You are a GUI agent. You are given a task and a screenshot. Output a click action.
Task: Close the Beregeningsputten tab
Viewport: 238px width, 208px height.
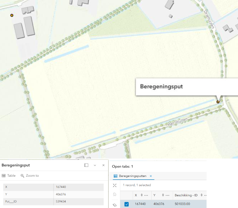point(151,176)
